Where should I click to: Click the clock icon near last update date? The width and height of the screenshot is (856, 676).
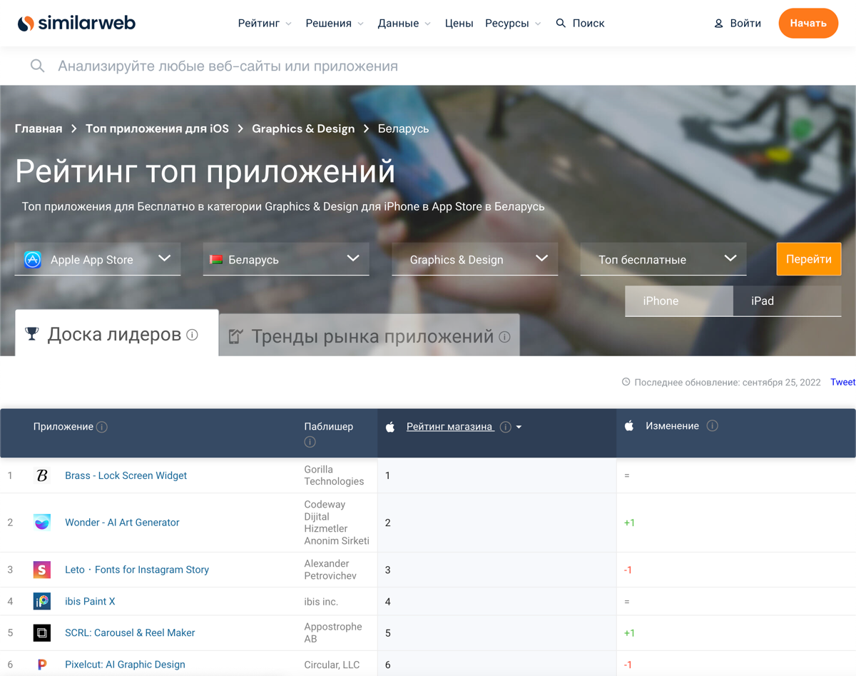(x=626, y=382)
